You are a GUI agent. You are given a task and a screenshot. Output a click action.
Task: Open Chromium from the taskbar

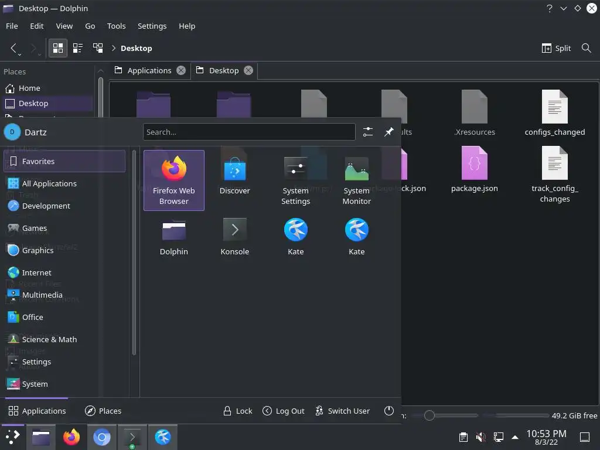point(102,437)
